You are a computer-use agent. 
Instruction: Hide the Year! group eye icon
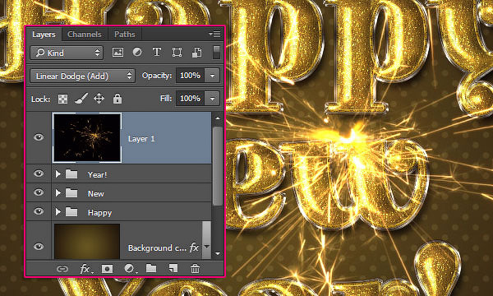tap(39, 173)
